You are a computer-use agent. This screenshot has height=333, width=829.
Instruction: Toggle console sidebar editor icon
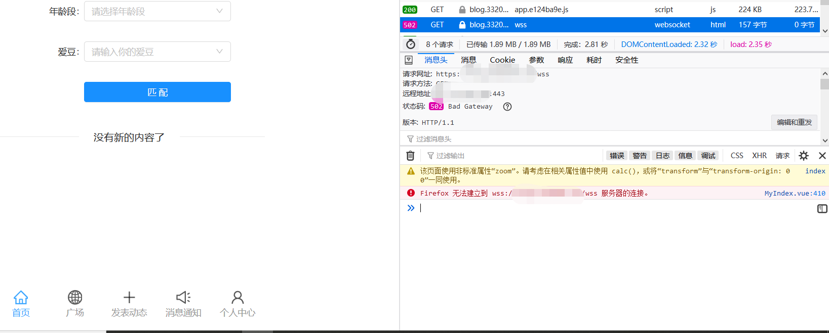(x=822, y=209)
